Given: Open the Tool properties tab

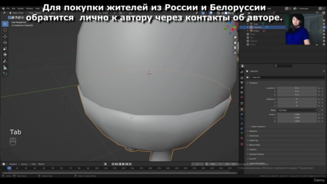Looking at the screenshot, I should point(242,72).
